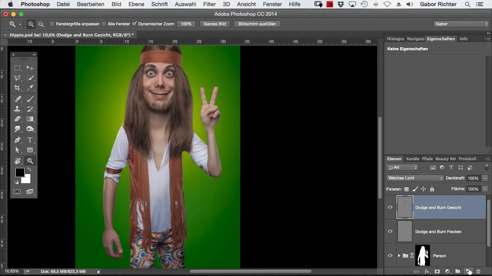The height and width of the screenshot is (276, 492).
Task: Select the Rectangle shape tool
Action: (30, 150)
